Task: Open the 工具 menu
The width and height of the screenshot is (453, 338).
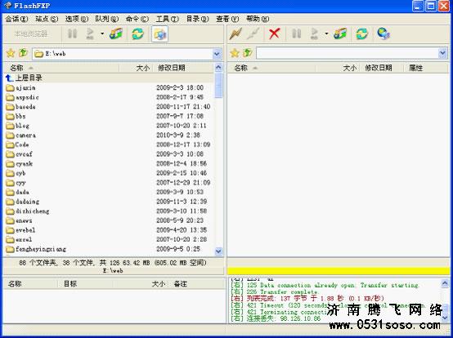Action: tap(167, 19)
